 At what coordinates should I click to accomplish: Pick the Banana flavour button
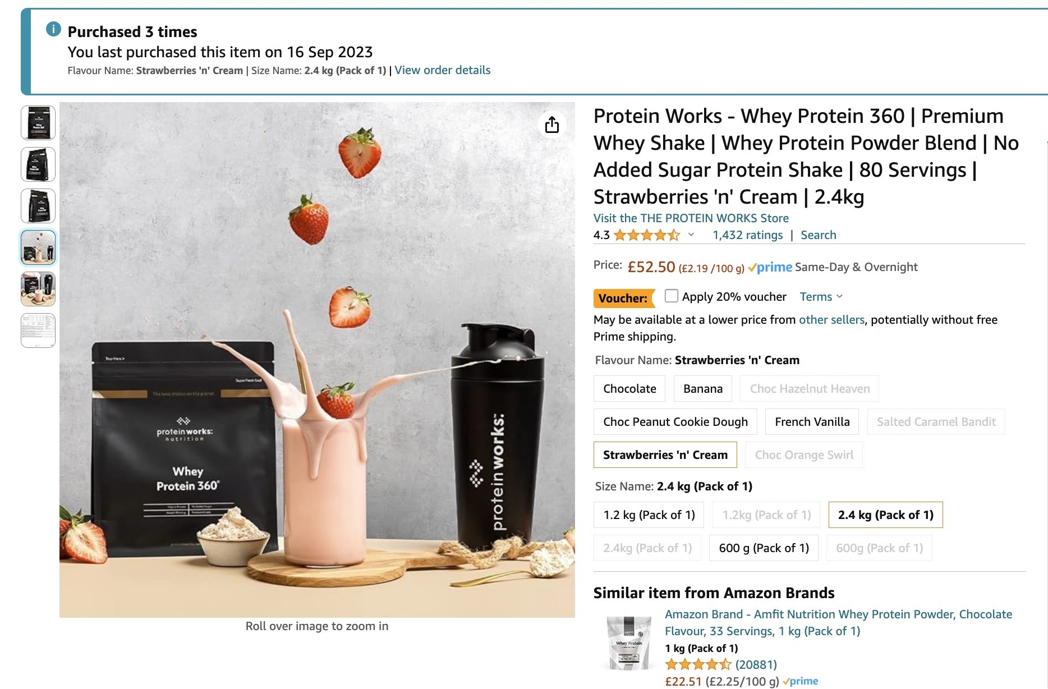click(703, 389)
